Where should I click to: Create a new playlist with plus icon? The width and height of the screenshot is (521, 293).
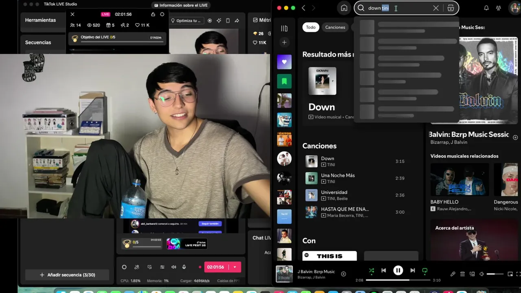coord(284,42)
